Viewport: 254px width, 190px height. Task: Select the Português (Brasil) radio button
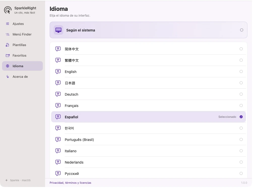(x=241, y=139)
